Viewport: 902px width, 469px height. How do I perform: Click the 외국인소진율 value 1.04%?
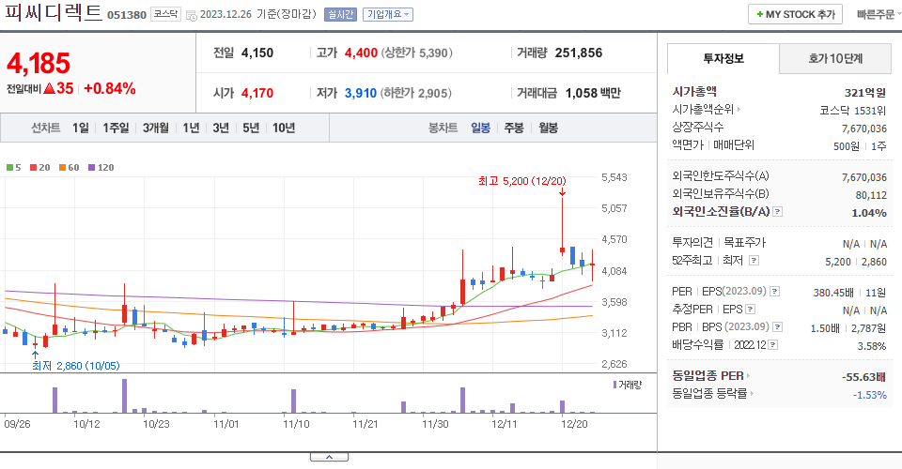pyautogui.click(x=868, y=213)
